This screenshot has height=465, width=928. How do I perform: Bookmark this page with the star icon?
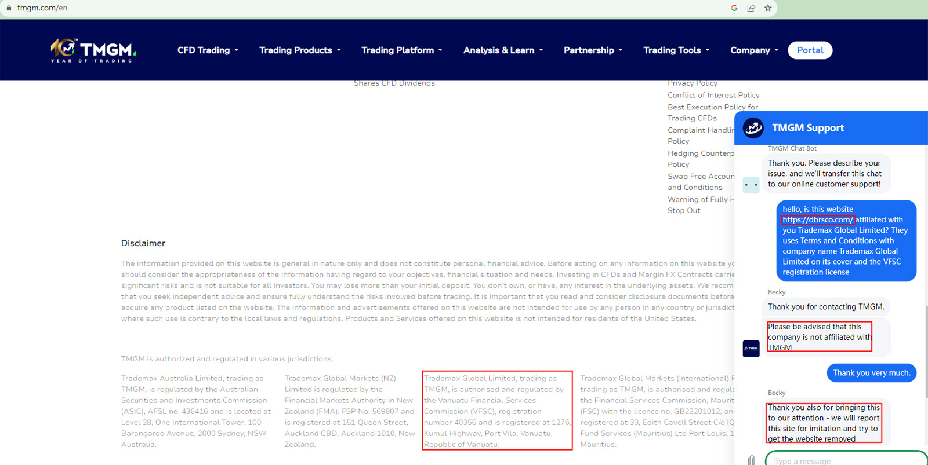click(768, 8)
